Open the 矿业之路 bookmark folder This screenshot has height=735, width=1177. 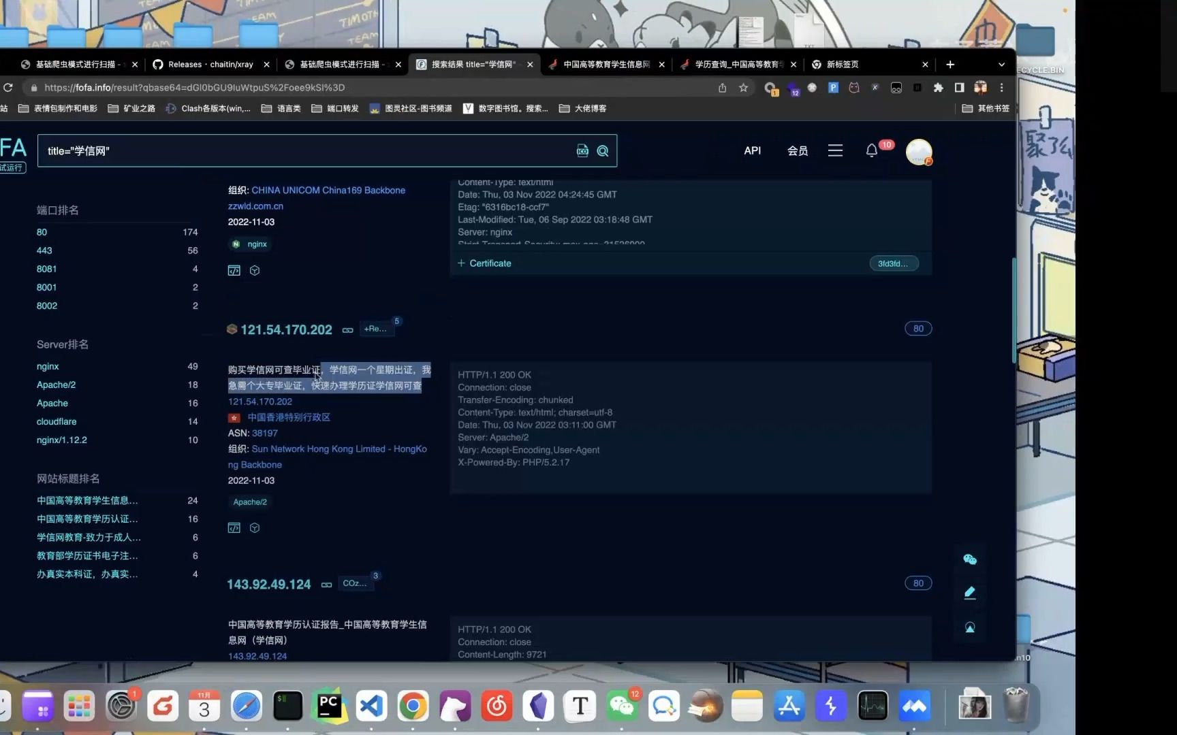coord(132,108)
